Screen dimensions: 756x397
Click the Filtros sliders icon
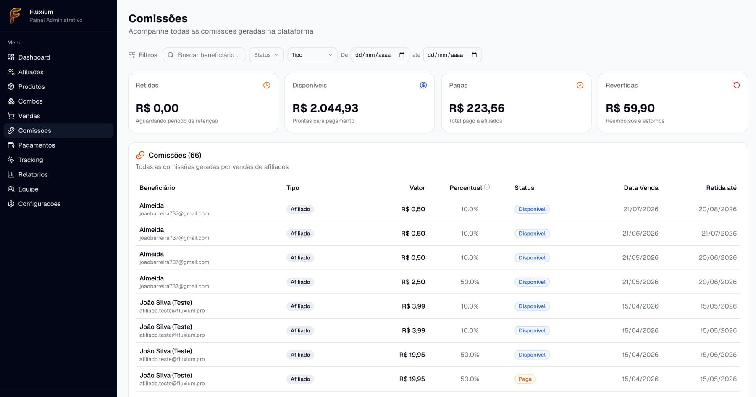[x=132, y=55]
